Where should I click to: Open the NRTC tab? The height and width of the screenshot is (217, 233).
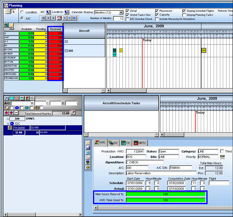pos(140,143)
